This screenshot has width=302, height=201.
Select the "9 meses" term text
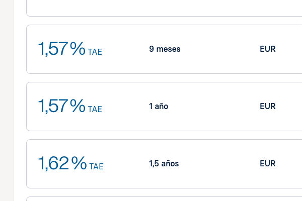(x=165, y=49)
